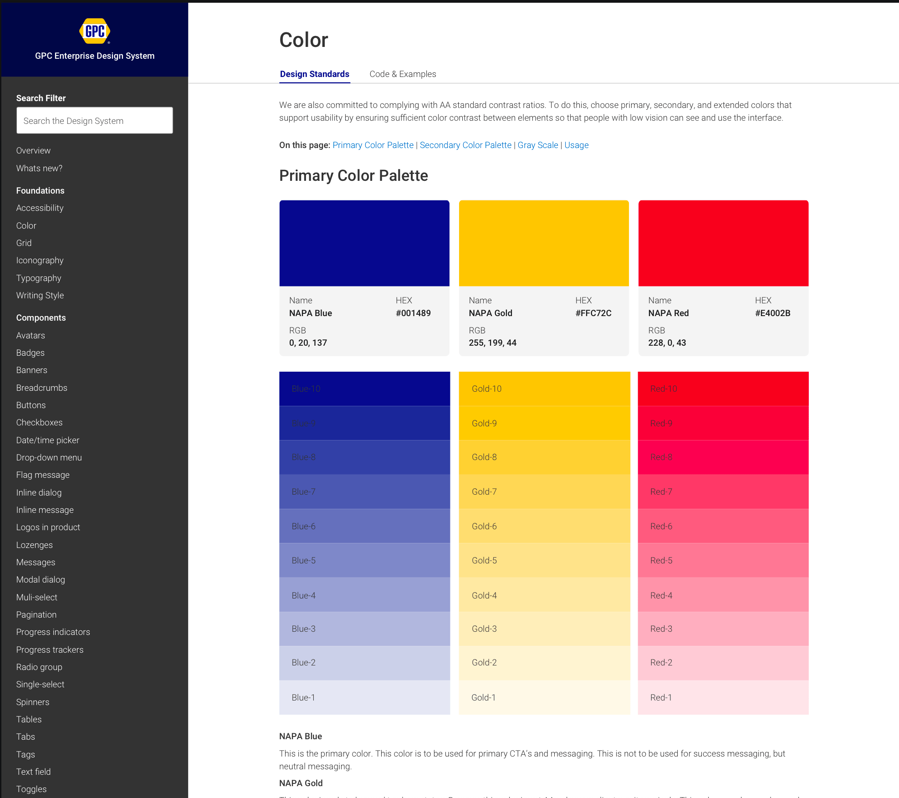Click the 255, 199, 44 RGB value
This screenshot has height=798, width=899.
tap(492, 343)
